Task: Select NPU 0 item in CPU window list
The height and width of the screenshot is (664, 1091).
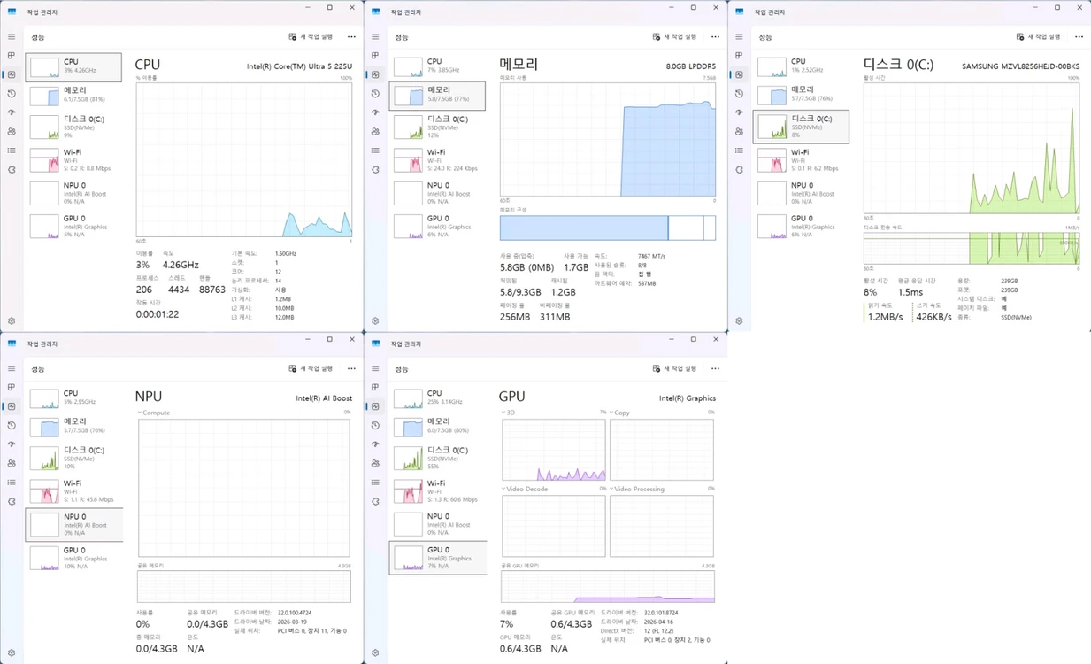Action: pyautogui.click(x=74, y=193)
